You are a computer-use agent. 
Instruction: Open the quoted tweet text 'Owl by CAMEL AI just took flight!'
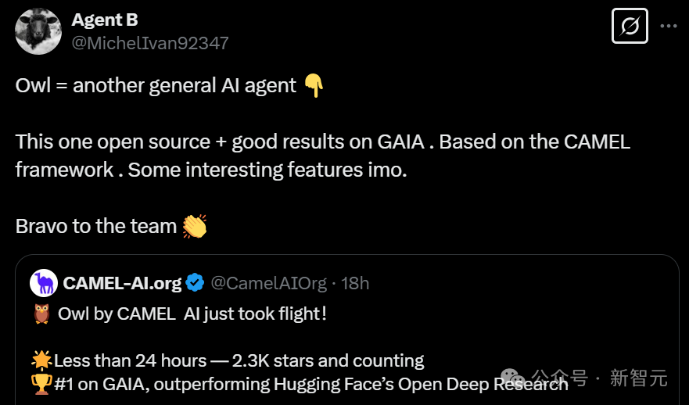(192, 314)
